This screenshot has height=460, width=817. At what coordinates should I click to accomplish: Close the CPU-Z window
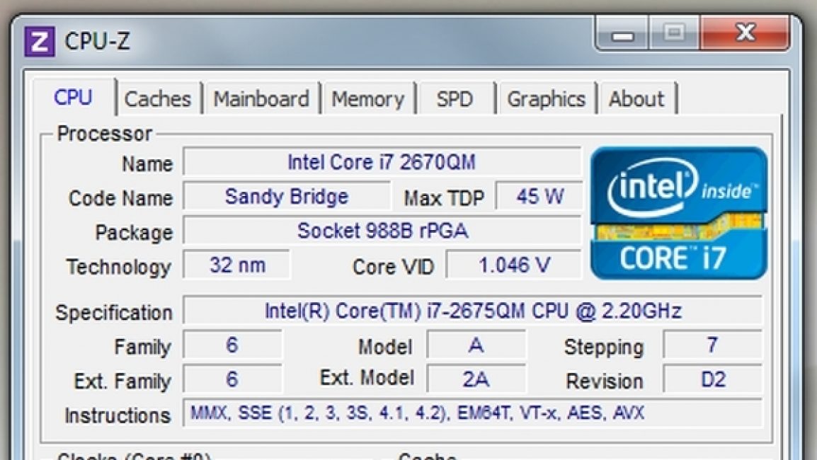[745, 34]
